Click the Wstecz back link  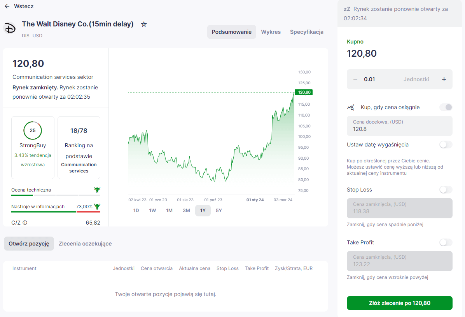(x=24, y=6)
